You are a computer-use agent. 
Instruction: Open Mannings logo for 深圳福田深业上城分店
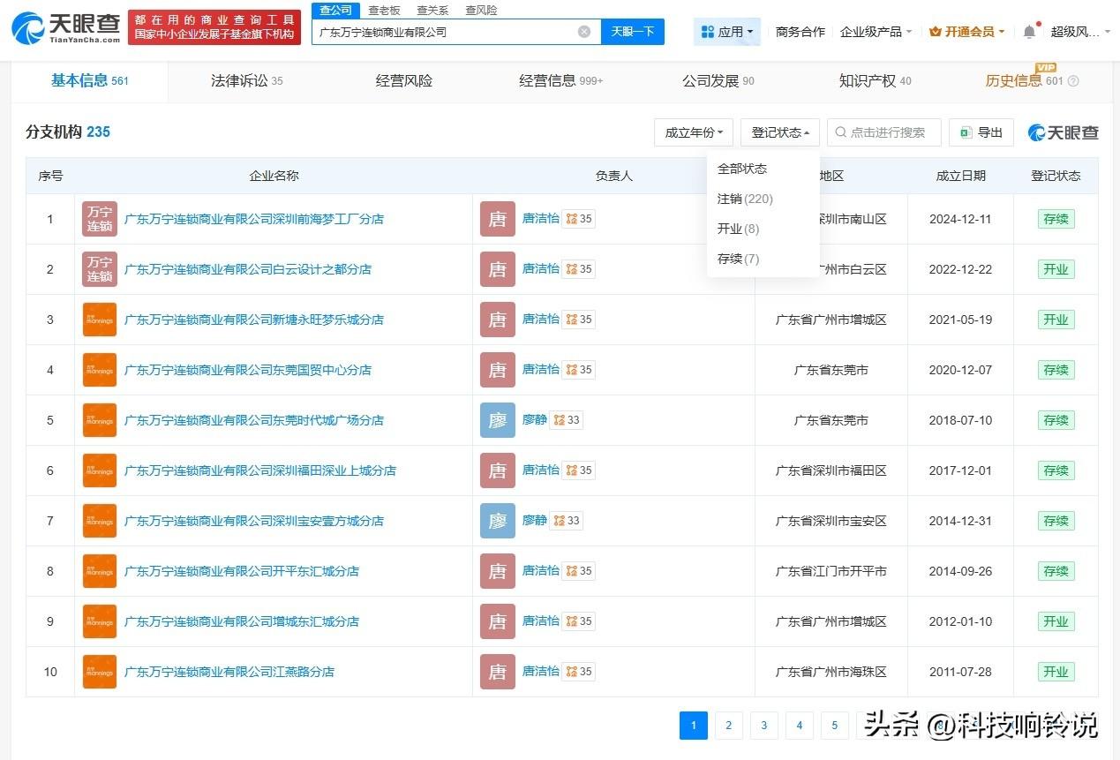(99, 470)
